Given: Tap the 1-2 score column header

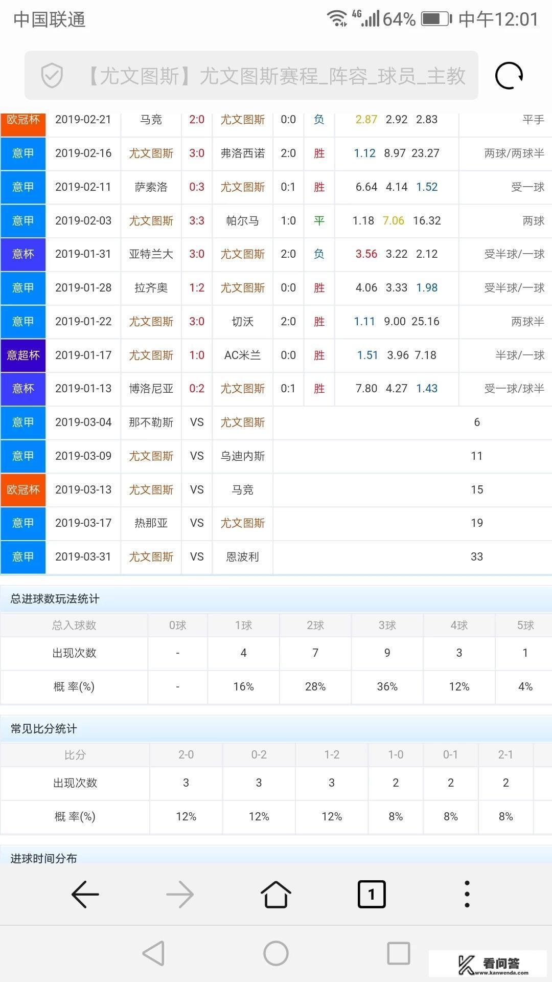Looking at the screenshot, I should 332,755.
